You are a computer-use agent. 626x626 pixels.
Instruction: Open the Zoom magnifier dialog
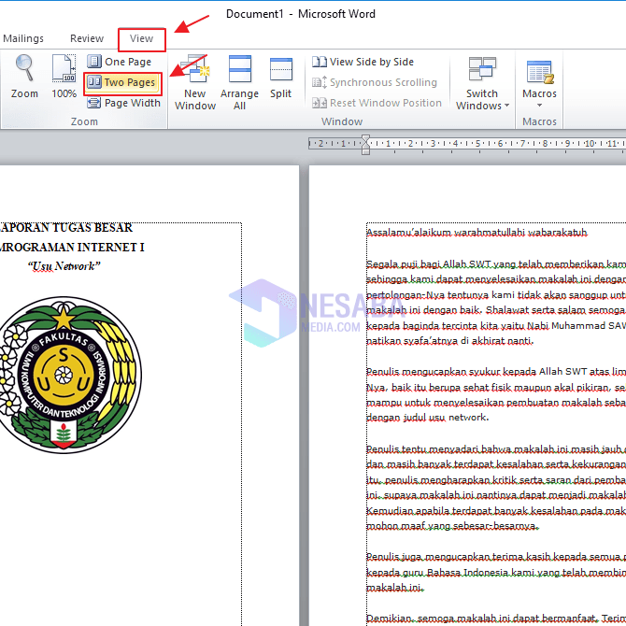tap(24, 77)
